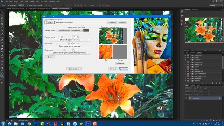Delete action trash icon in Actions panel
Image resolution: width=224 pixels, height=126 pixels.
click(x=220, y=83)
